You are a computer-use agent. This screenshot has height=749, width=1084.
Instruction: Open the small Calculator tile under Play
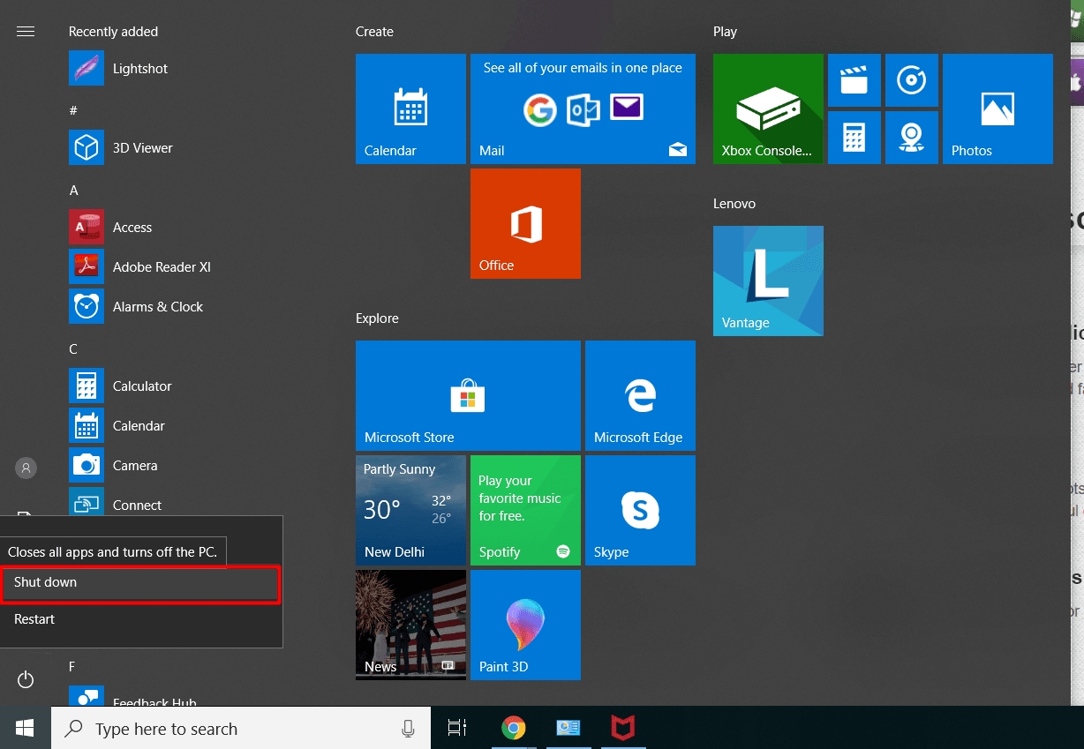854,138
